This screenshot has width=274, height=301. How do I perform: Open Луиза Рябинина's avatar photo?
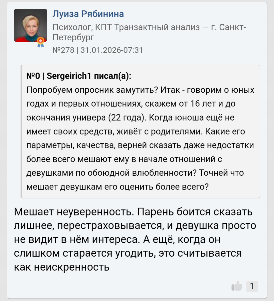pyautogui.click(x=30, y=25)
